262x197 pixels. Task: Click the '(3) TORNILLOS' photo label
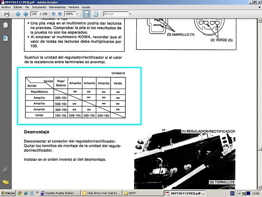coord(222,182)
